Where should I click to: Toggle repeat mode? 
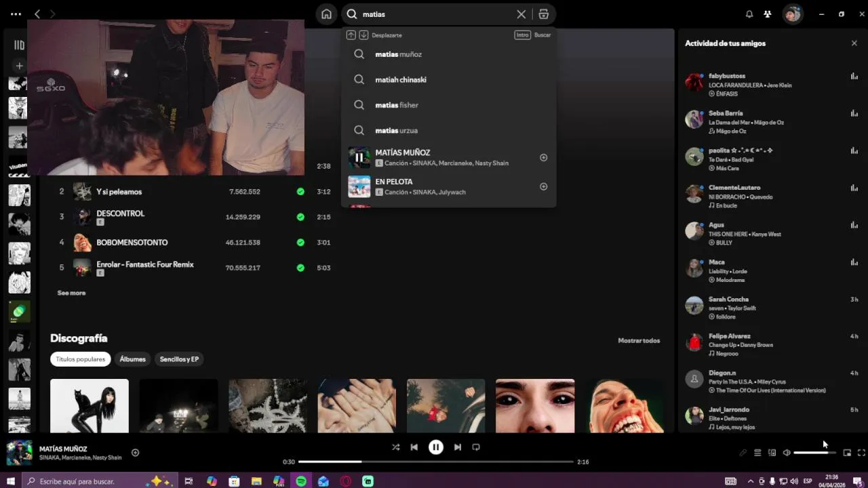tap(476, 447)
